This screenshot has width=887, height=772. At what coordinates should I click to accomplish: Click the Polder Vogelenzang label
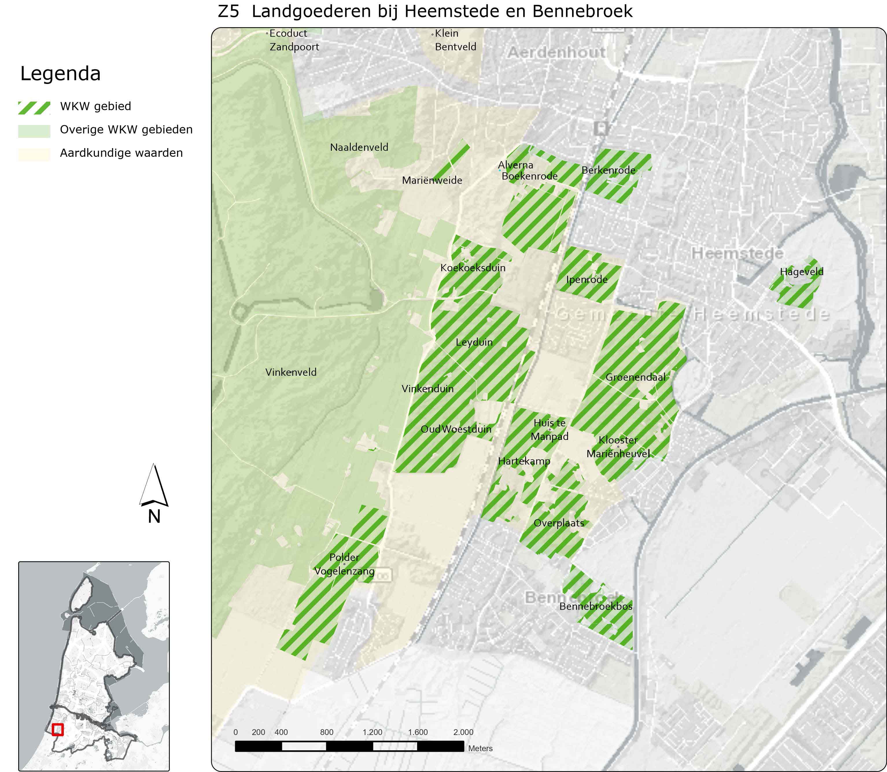[344, 564]
